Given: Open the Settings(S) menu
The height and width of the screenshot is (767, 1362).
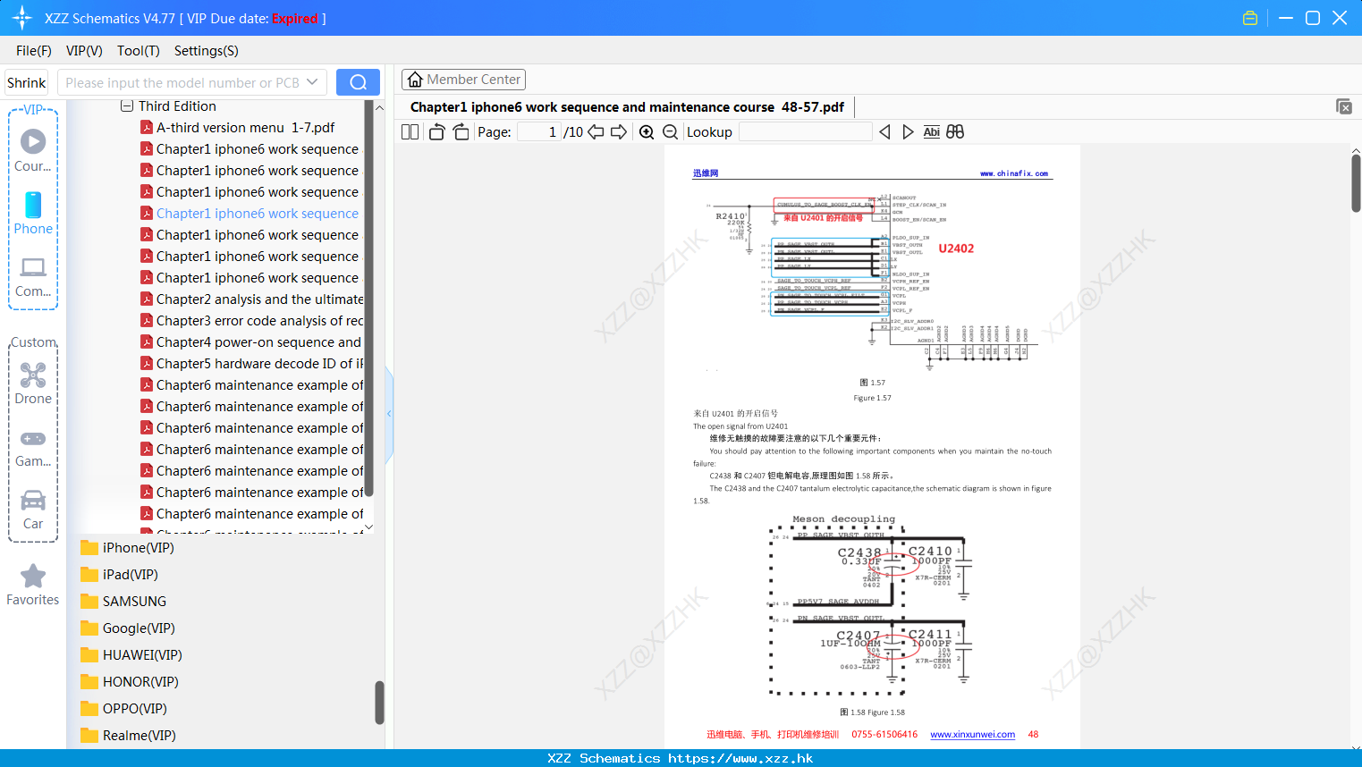Looking at the screenshot, I should coord(207,50).
